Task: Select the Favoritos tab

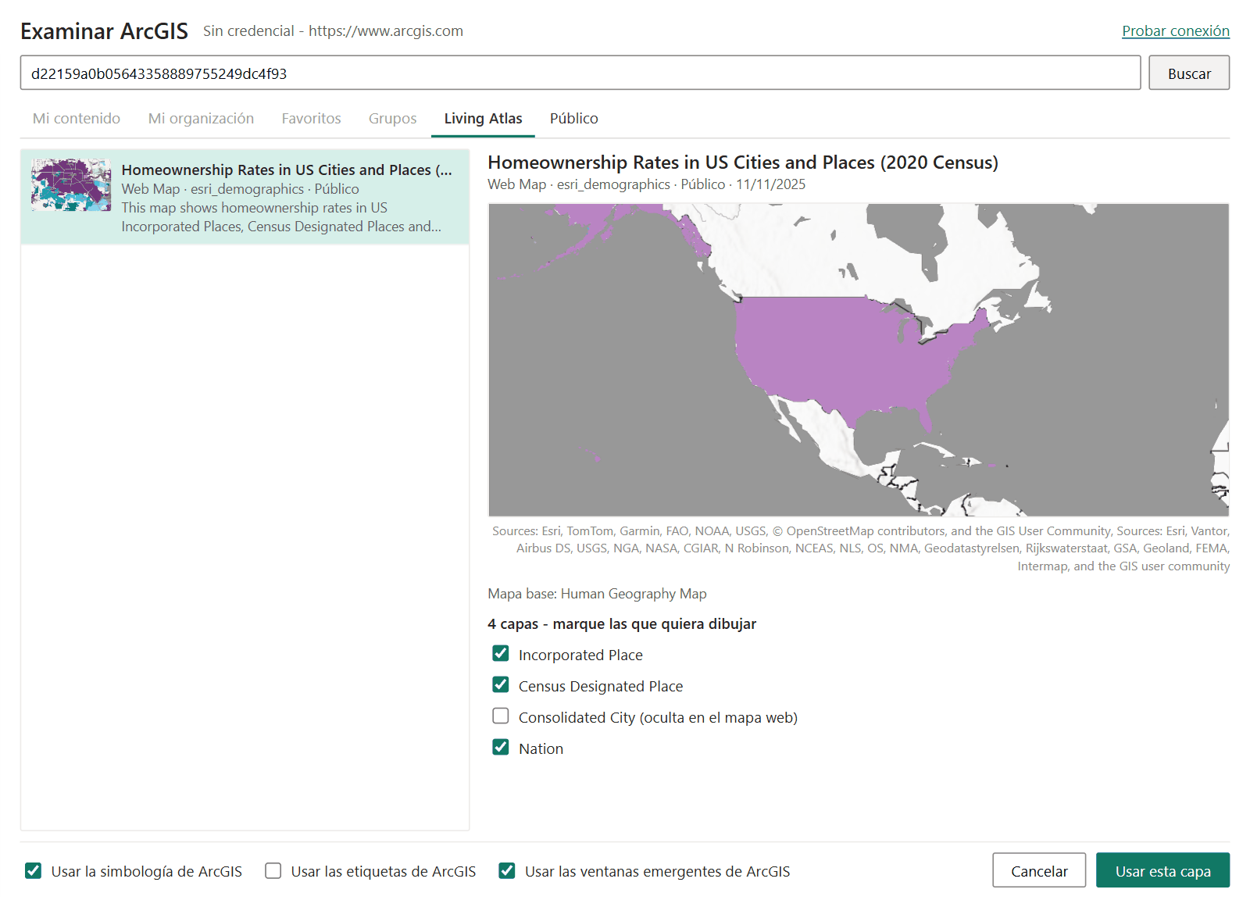Action: (311, 119)
